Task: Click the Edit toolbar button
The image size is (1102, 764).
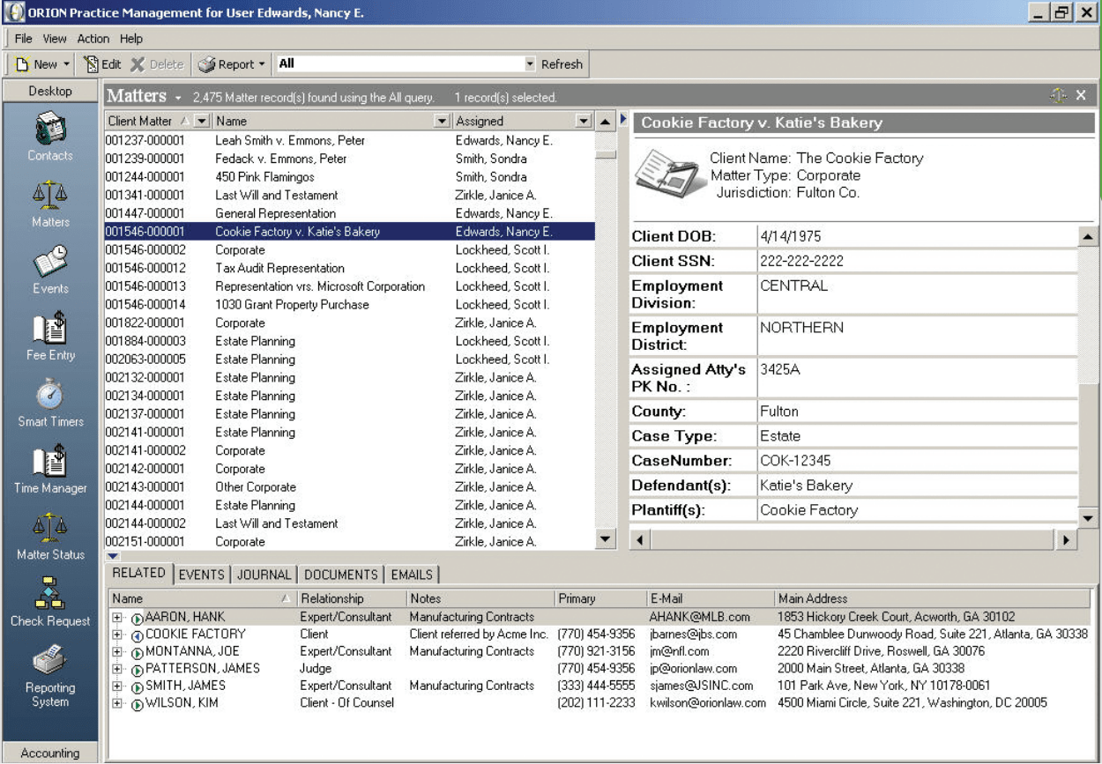Action: click(x=102, y=64)
